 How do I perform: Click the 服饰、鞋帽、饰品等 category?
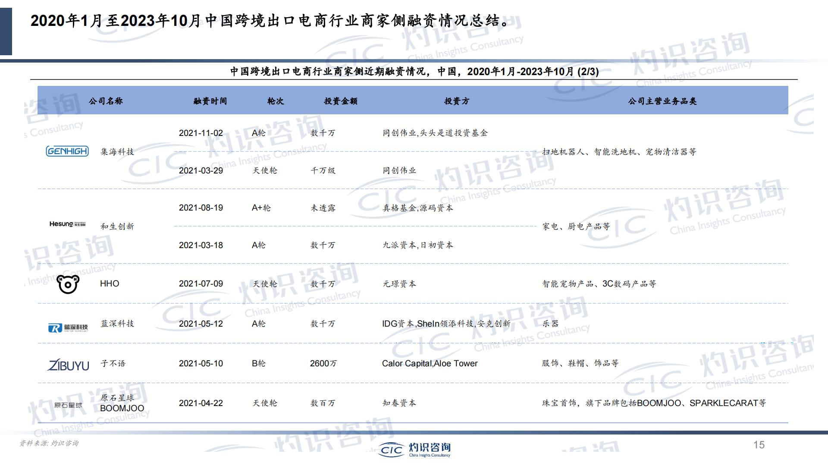tap(580, 363)
